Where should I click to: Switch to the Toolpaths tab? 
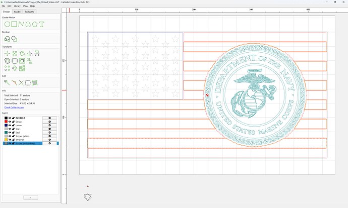click(x=29, y=12)
